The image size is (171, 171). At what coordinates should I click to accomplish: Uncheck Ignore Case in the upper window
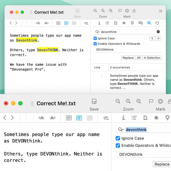click(x=95, y=38)
